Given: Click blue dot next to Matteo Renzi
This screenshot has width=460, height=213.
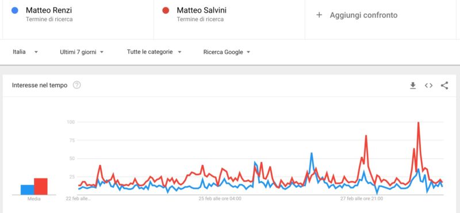Looking at the screenshot, I should (15, 10).
